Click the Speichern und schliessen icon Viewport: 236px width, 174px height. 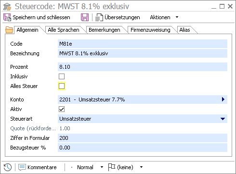click(7, 17)
